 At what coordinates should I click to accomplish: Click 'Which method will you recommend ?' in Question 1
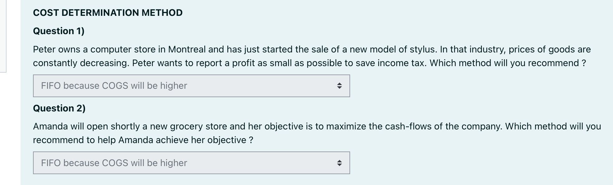(508, 63)
